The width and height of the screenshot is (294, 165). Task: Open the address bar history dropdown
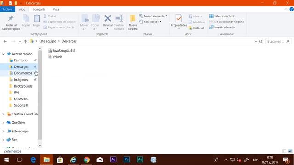tap(256, 41)
